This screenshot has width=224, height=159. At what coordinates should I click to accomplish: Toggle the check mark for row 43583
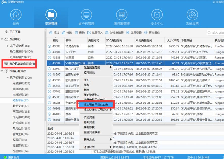[x=49, y=46]
